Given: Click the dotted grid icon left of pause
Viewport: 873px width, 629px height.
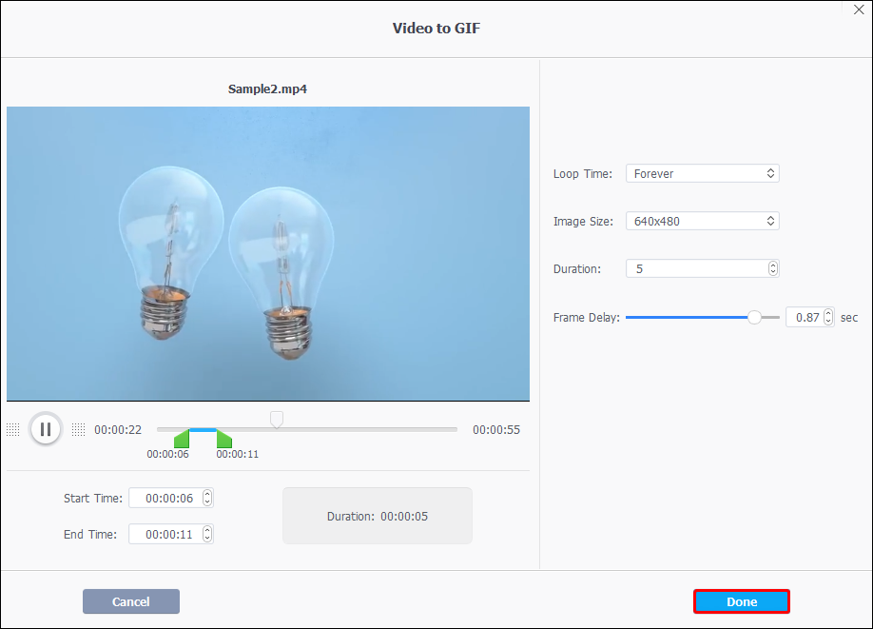Looking at the screenshot, I should (x=12, y=429).
